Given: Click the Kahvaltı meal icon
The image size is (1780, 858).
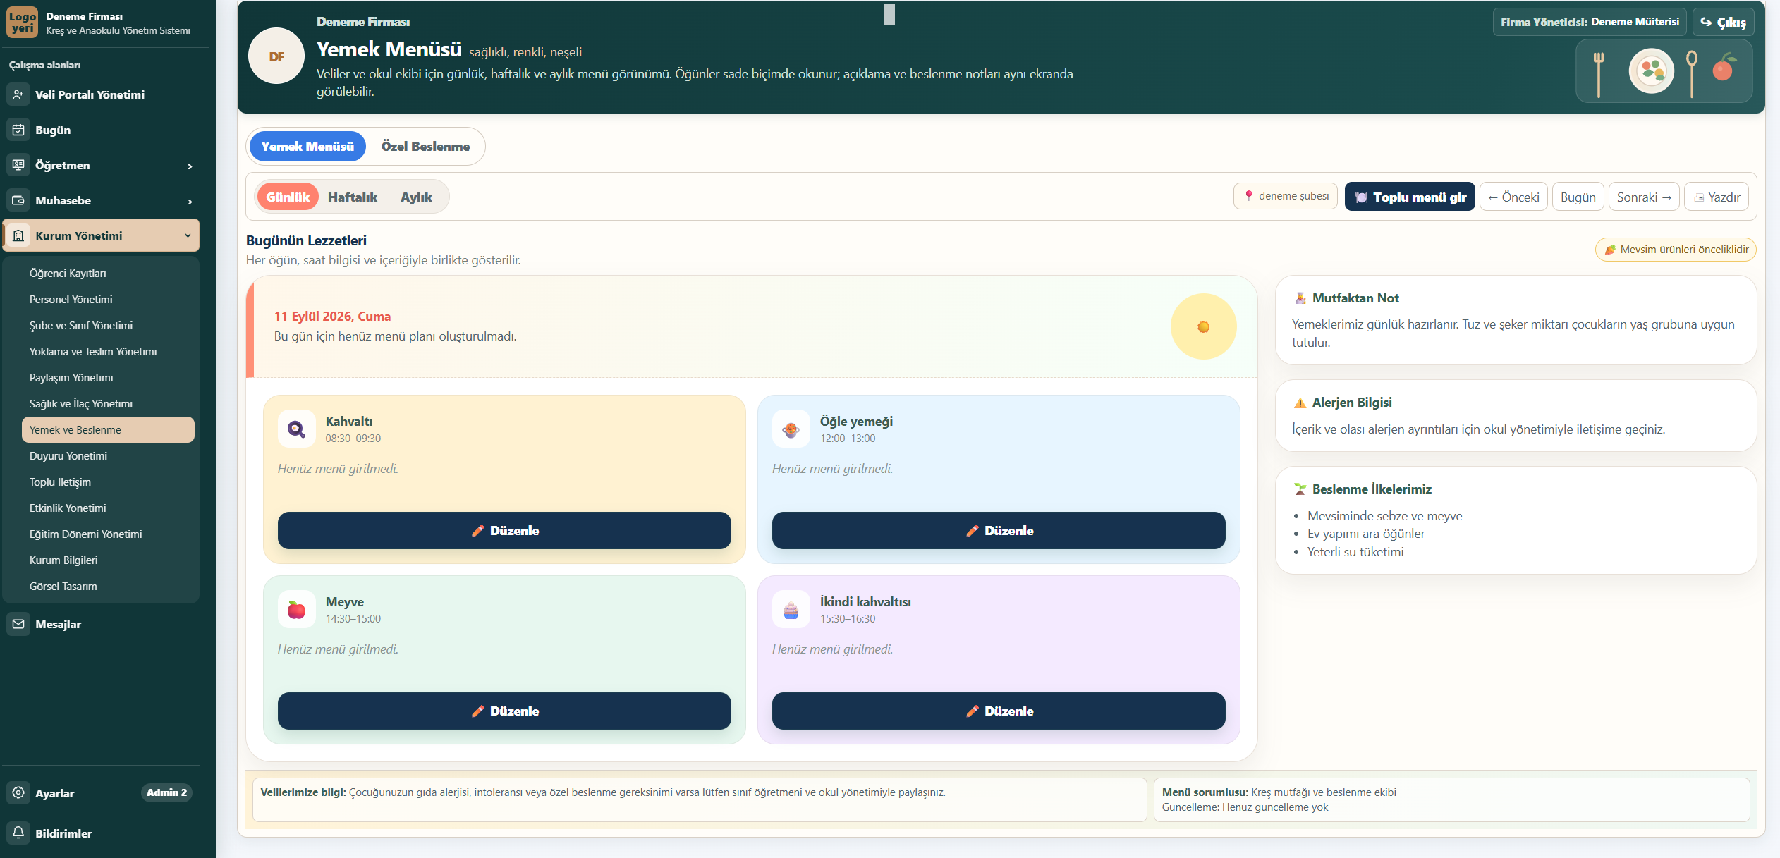Looking at the screenshot, I should click(296, 429).
